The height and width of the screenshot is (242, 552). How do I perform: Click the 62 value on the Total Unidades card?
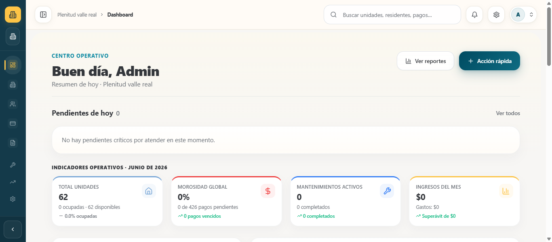pyautogui.click(x=63, y=197)
